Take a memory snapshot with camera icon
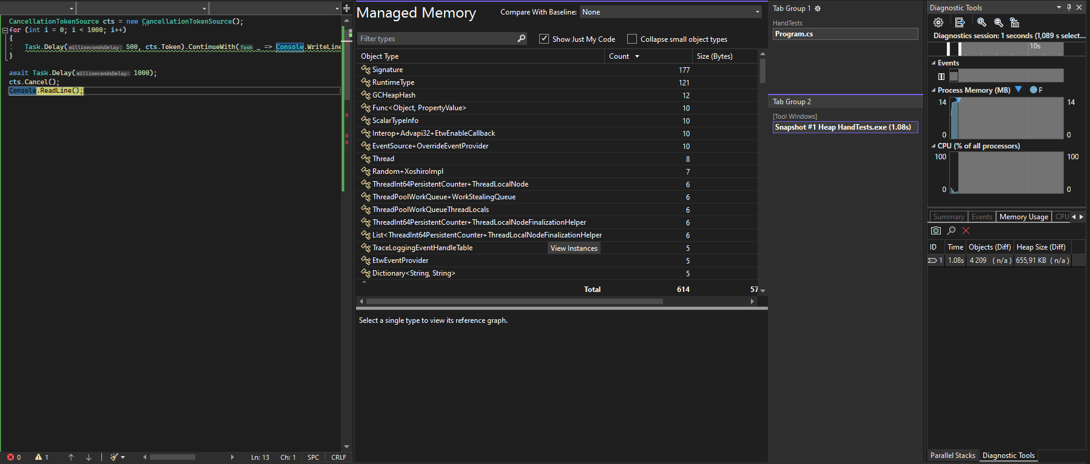Viewport: 1090px width, 464px height. [x=936, y=231]
